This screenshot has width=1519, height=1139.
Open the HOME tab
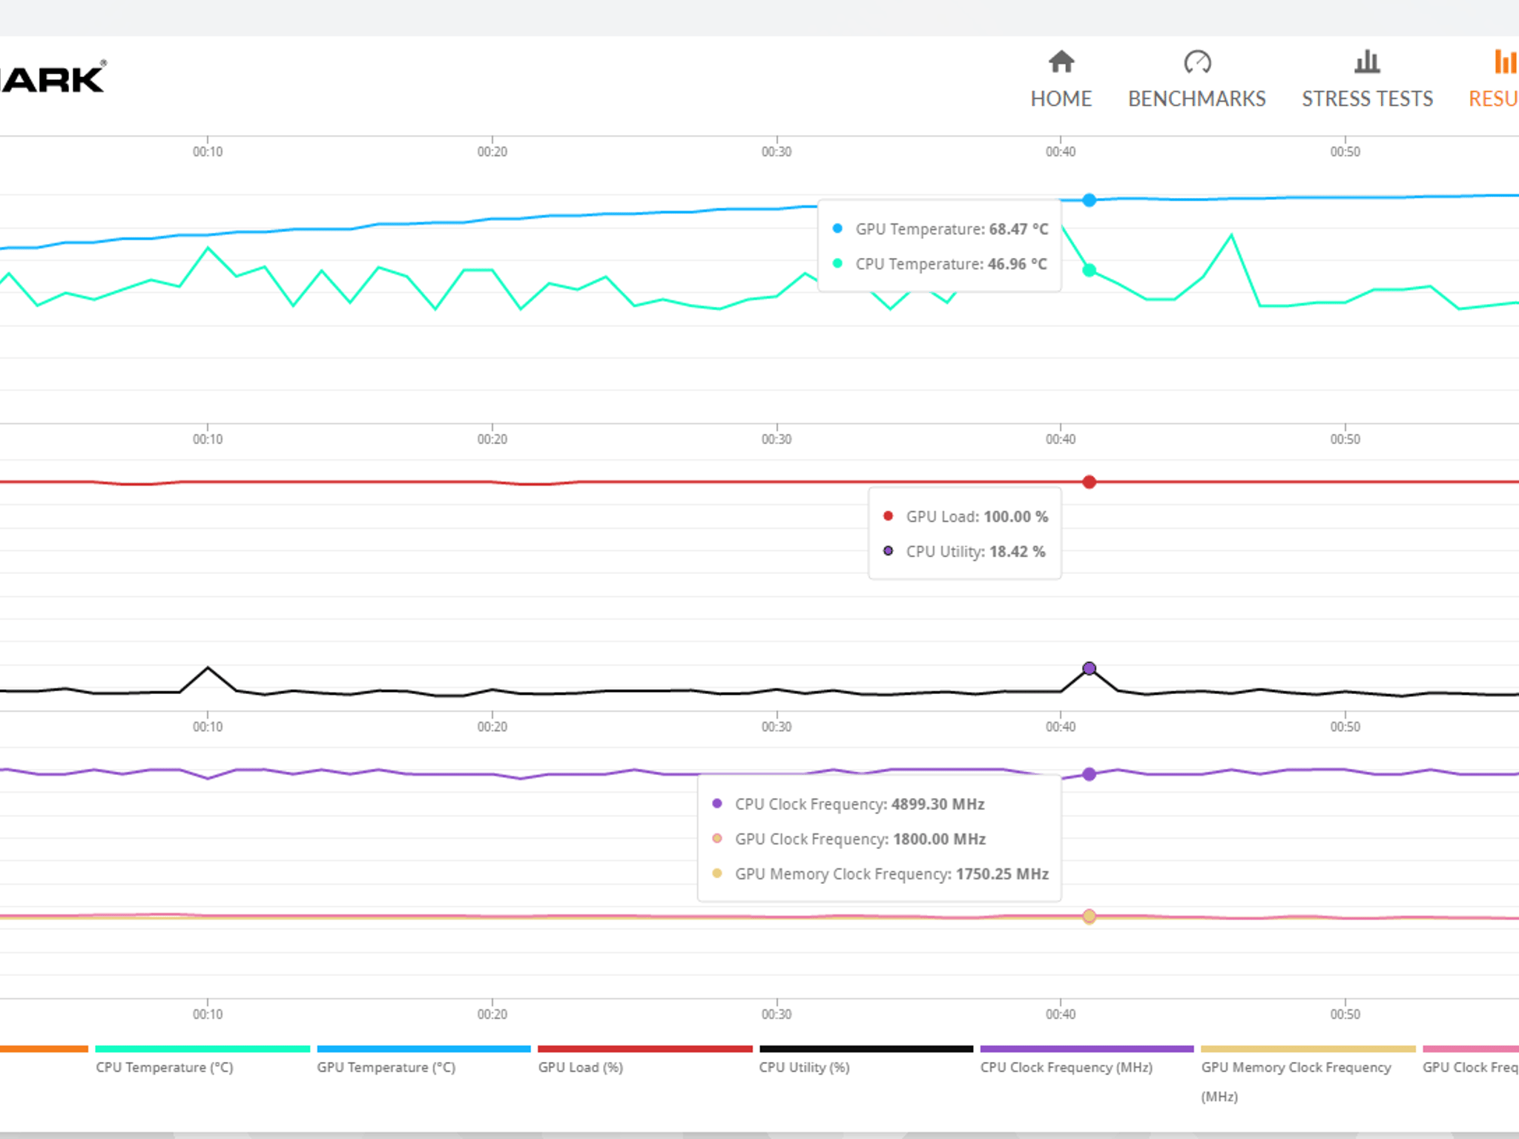point(1061,99)
